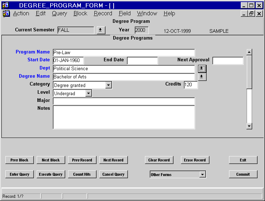Click the Exit button
Image resolution: width=265 pixels, height=201 pixels.
coord(243,160)
